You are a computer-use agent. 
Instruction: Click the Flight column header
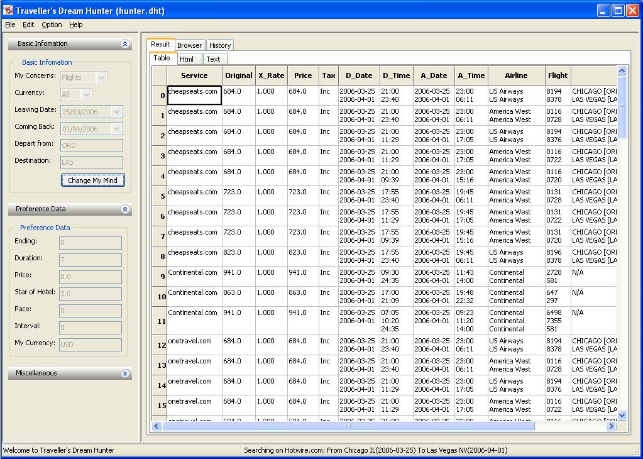tap(558, 75)
